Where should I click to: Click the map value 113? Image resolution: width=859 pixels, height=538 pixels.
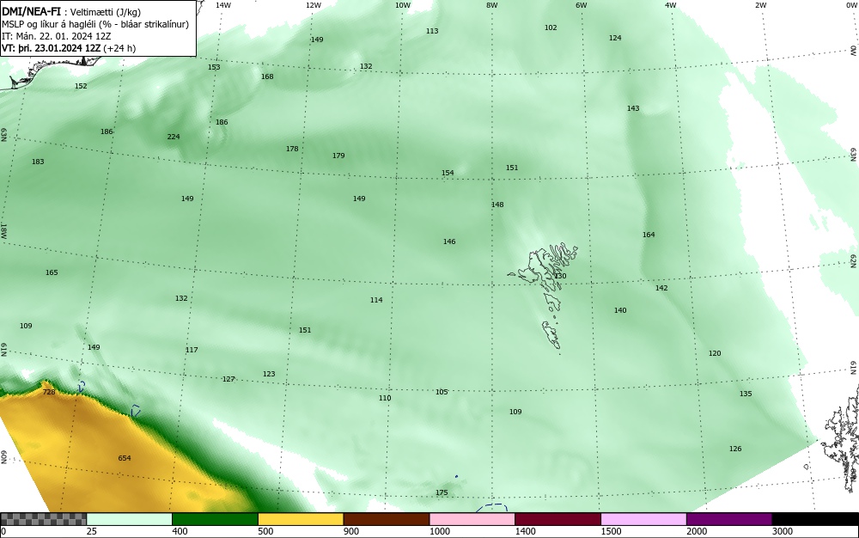click(432, 31)
